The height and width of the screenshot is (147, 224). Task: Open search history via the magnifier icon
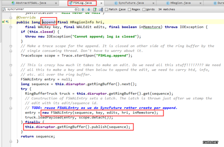[x=4, y=9]
